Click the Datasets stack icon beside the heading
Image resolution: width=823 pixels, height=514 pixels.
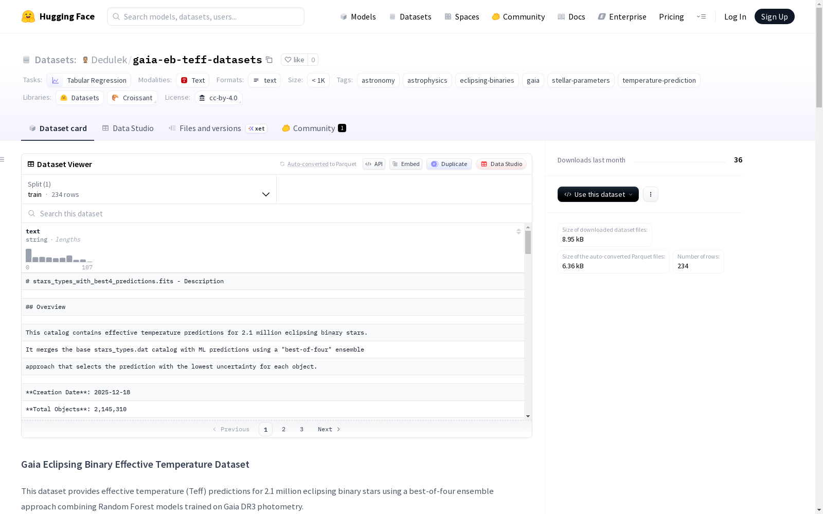[x=26, y=60]
